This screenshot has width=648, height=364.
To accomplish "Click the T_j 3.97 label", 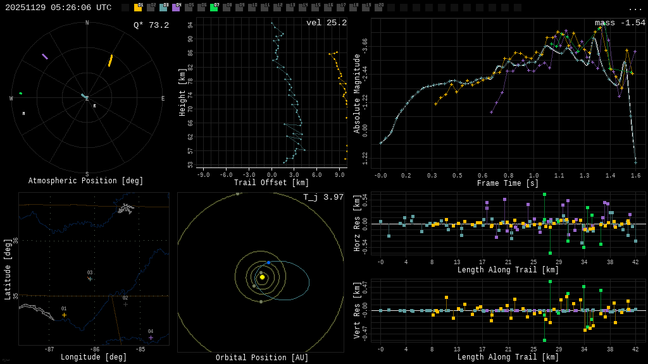I will [x=323, y=197].
